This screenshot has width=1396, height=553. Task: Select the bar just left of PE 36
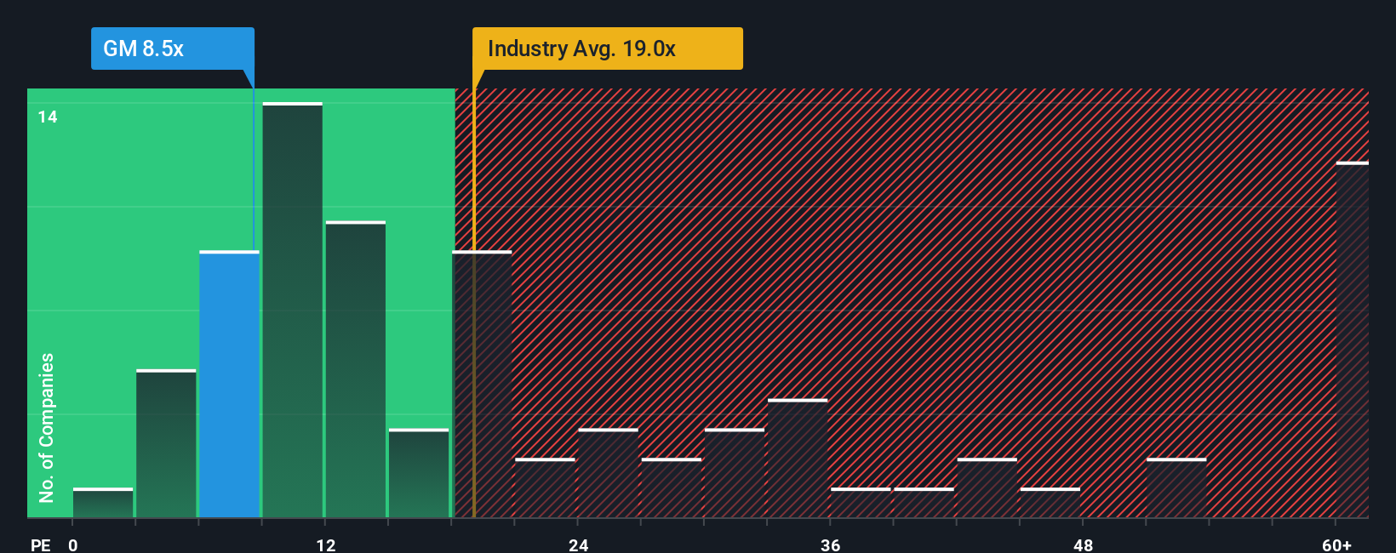pyautogui.click(x=798, y=459)
